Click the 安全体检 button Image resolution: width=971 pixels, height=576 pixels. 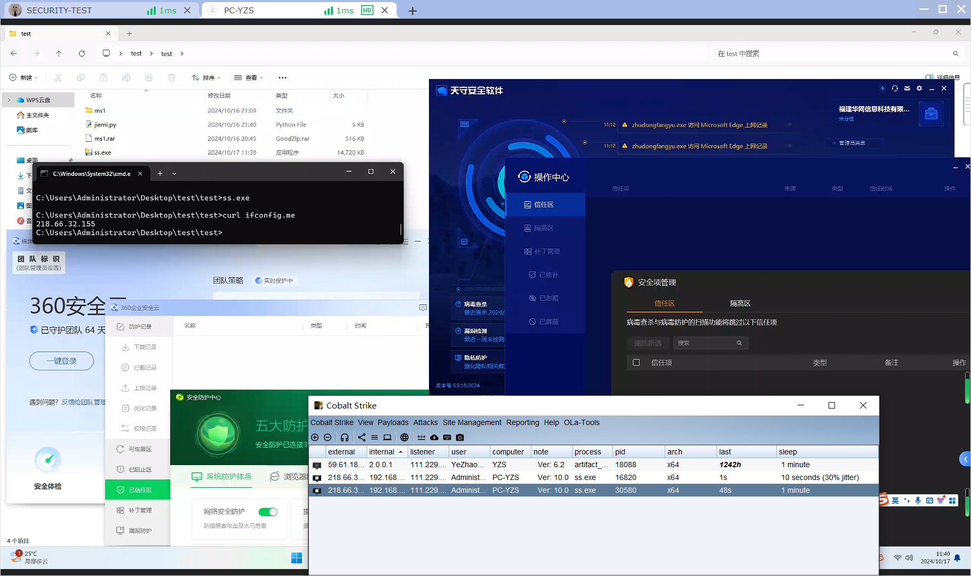point(47,469)
